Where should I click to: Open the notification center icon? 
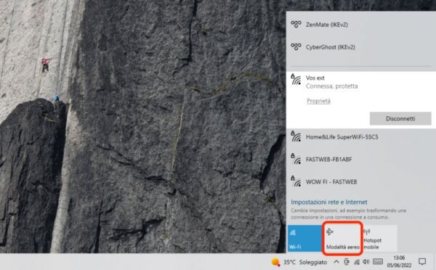(x=422, y=262)
